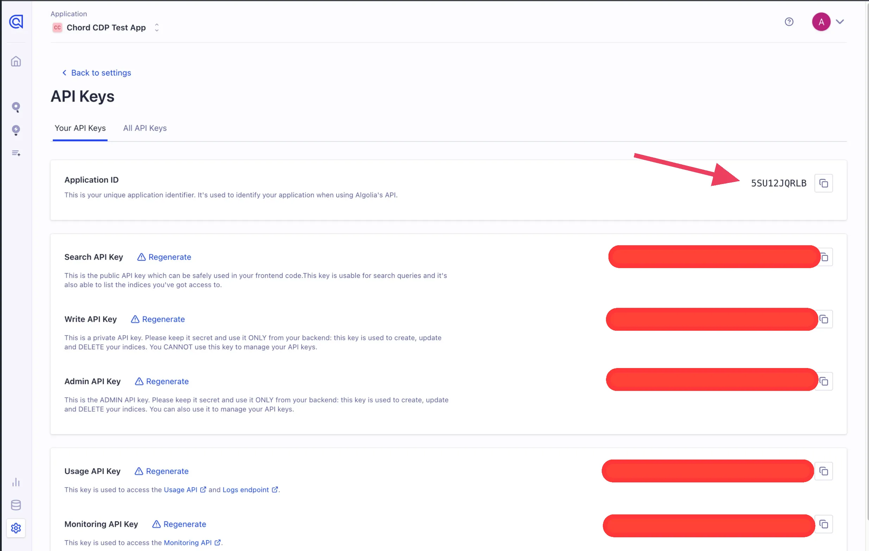This screenshot has width=869, height=551.
Task: Switch to the All API Keys tab
Action: (145, 128)
